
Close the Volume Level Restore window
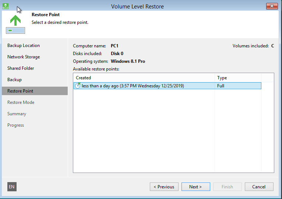point(272,6)
